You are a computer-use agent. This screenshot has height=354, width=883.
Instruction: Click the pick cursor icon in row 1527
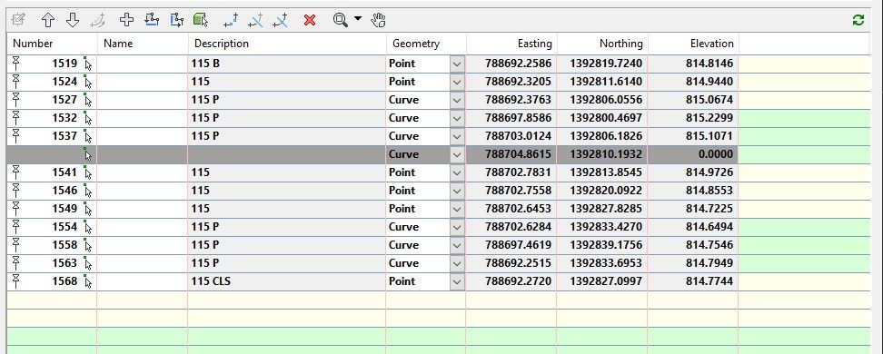click(87, 100)
